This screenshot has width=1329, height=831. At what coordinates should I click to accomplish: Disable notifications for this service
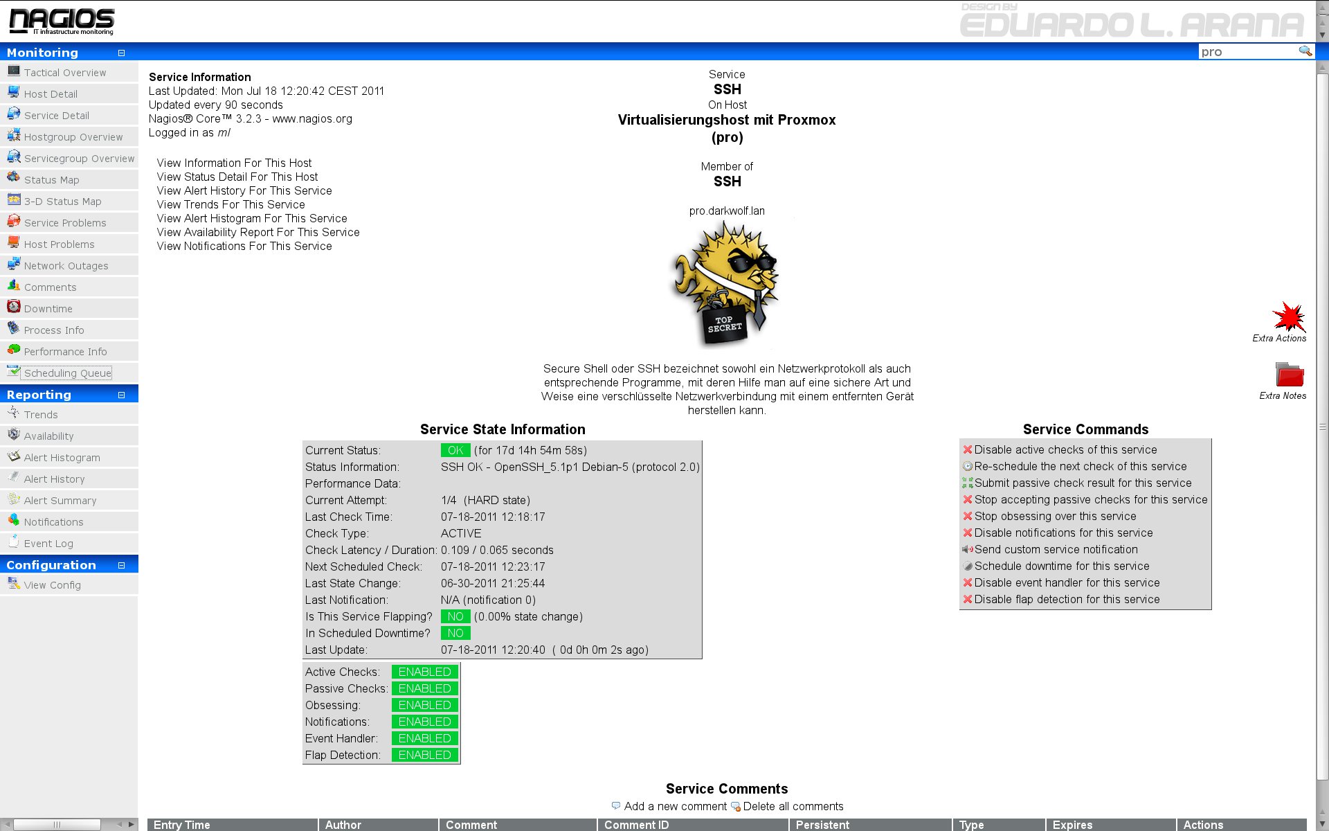1063,533
